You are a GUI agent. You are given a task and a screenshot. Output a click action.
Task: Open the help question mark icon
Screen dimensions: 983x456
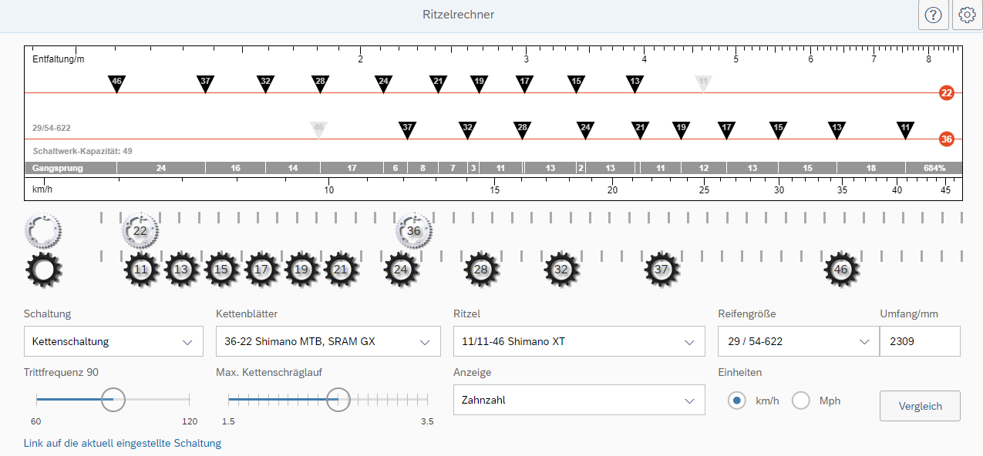coord(934,15)
